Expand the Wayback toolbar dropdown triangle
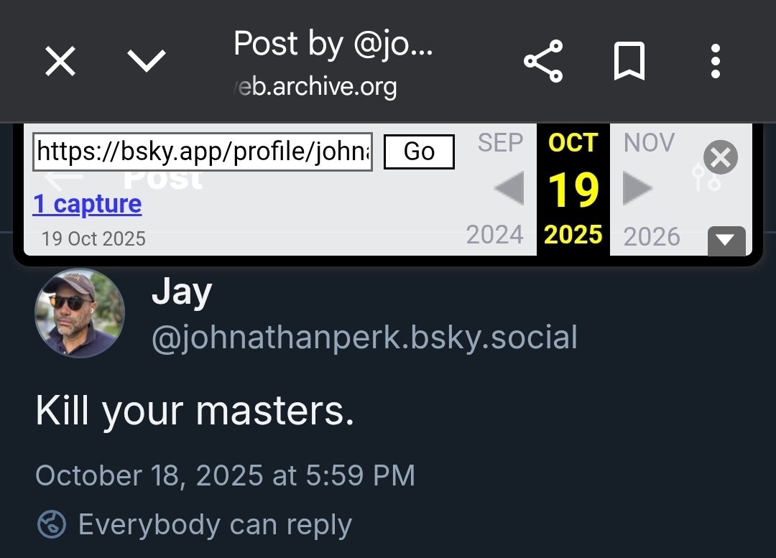The height and width of the screenshot is (558, 776). click(726, 241)
